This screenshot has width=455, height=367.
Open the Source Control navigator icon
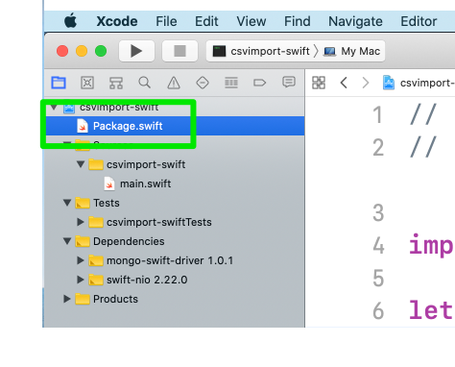[87, 83]
